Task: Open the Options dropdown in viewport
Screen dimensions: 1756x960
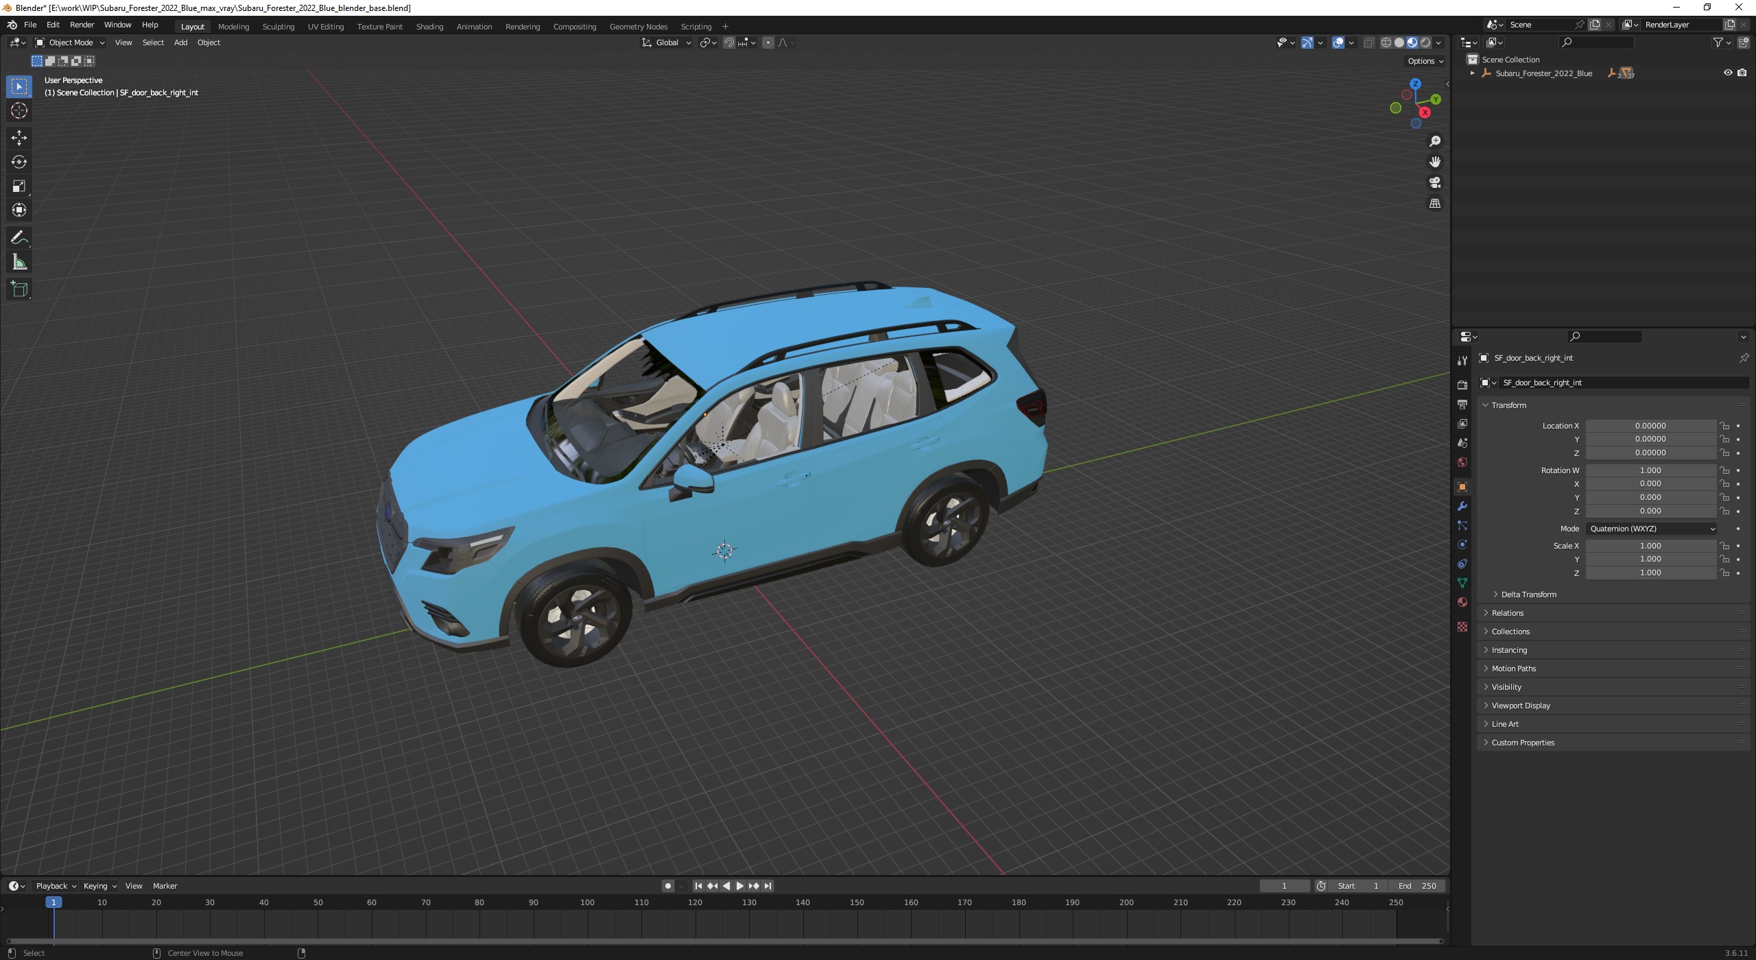Action: click(1425, 61)
